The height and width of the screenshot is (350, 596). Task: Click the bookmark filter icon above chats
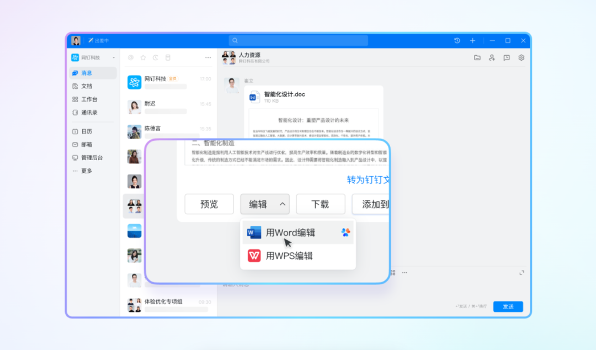(x=168, y=57)
